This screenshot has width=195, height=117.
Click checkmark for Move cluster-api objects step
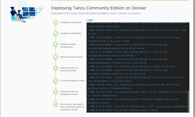click(55, 105)
